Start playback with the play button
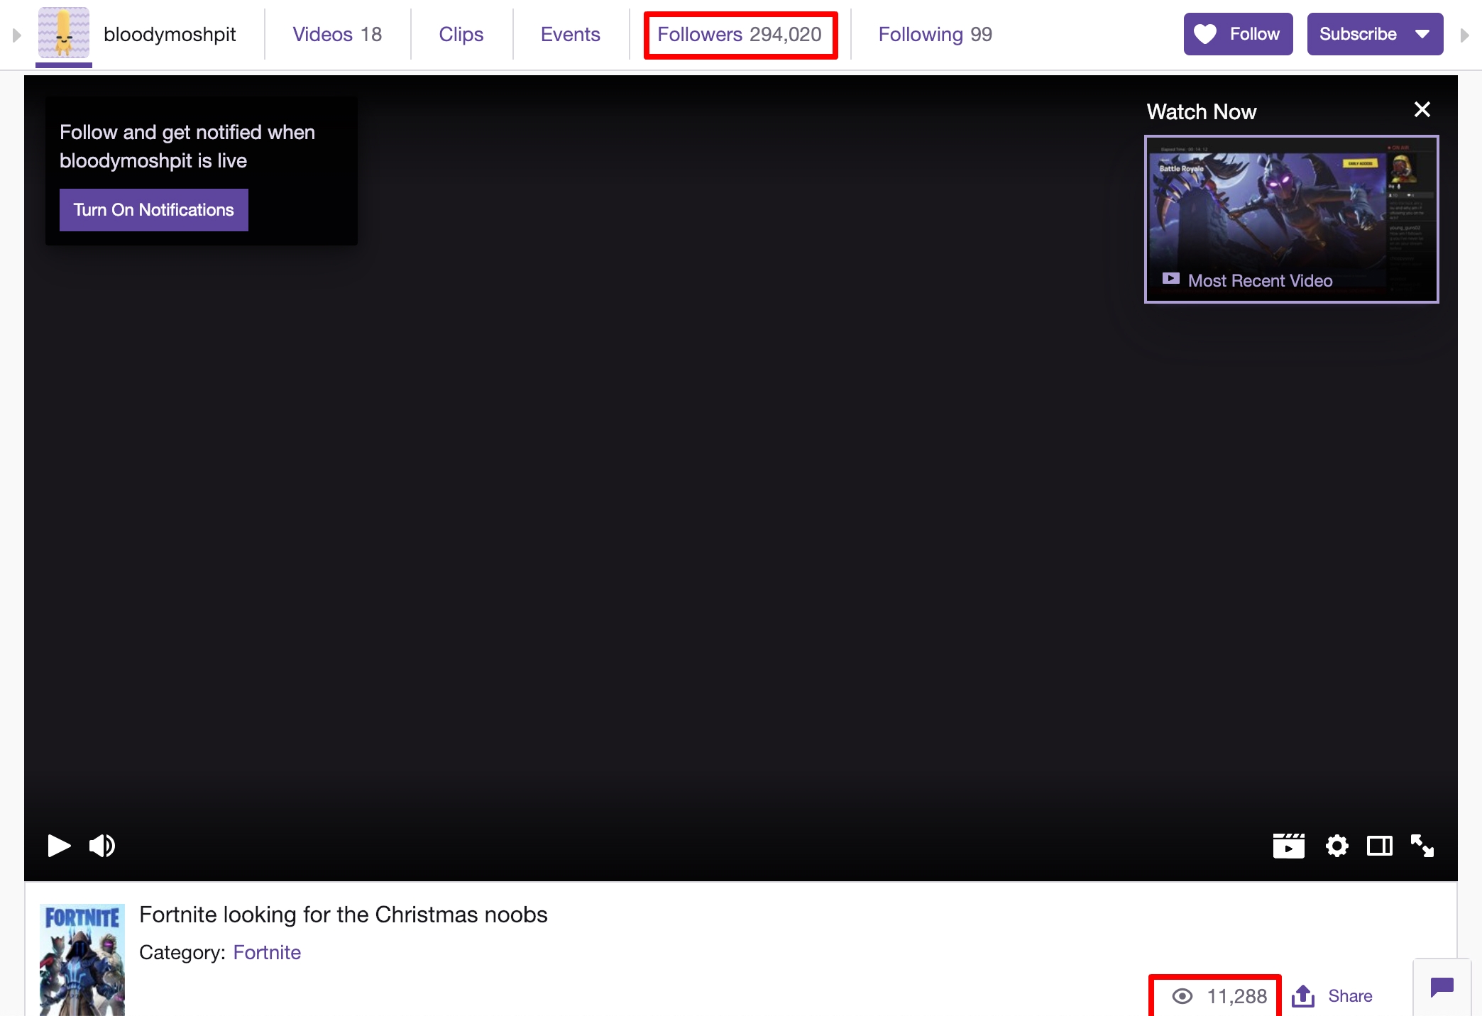Viewport: 1482px width, 1016px height. tap(59, 846)
